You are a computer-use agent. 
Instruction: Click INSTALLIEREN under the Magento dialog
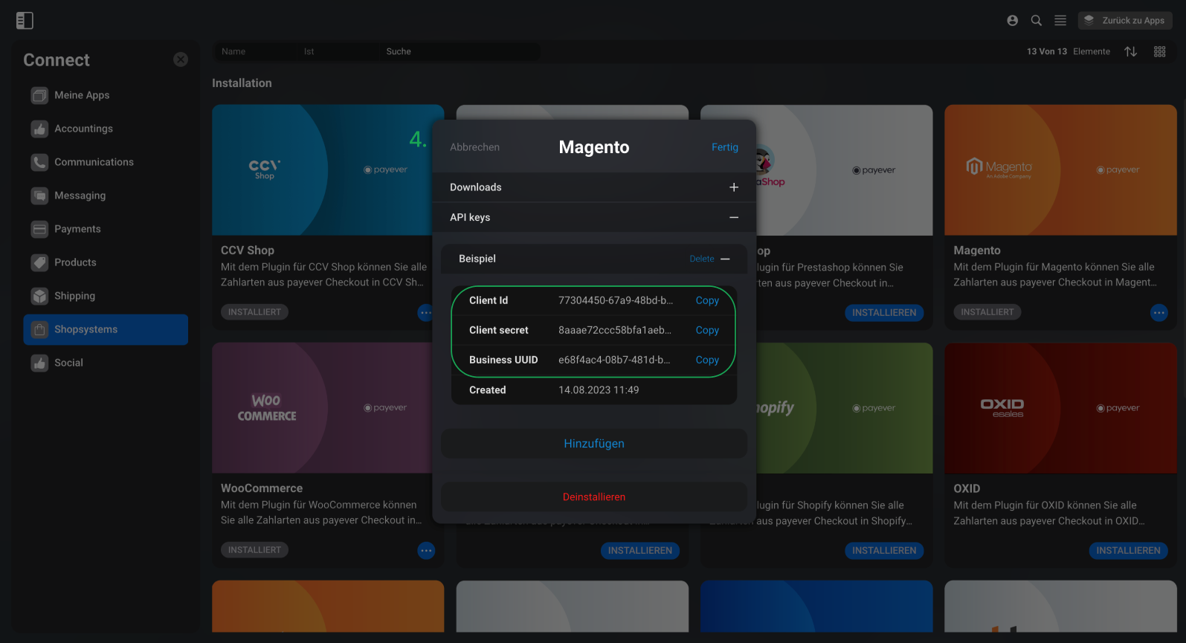[640, 551]
